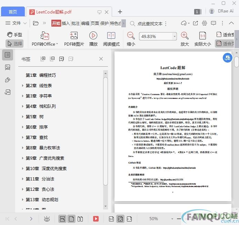Click the DRae Ai user avatar
Image resolution: width=239 pixels, height=225 pixels.
pos(211,11)
